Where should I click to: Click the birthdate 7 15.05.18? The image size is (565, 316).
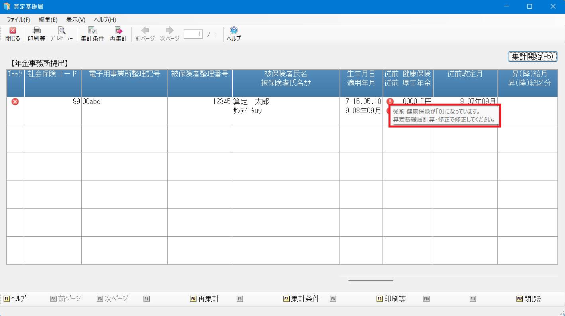(363, 102)
